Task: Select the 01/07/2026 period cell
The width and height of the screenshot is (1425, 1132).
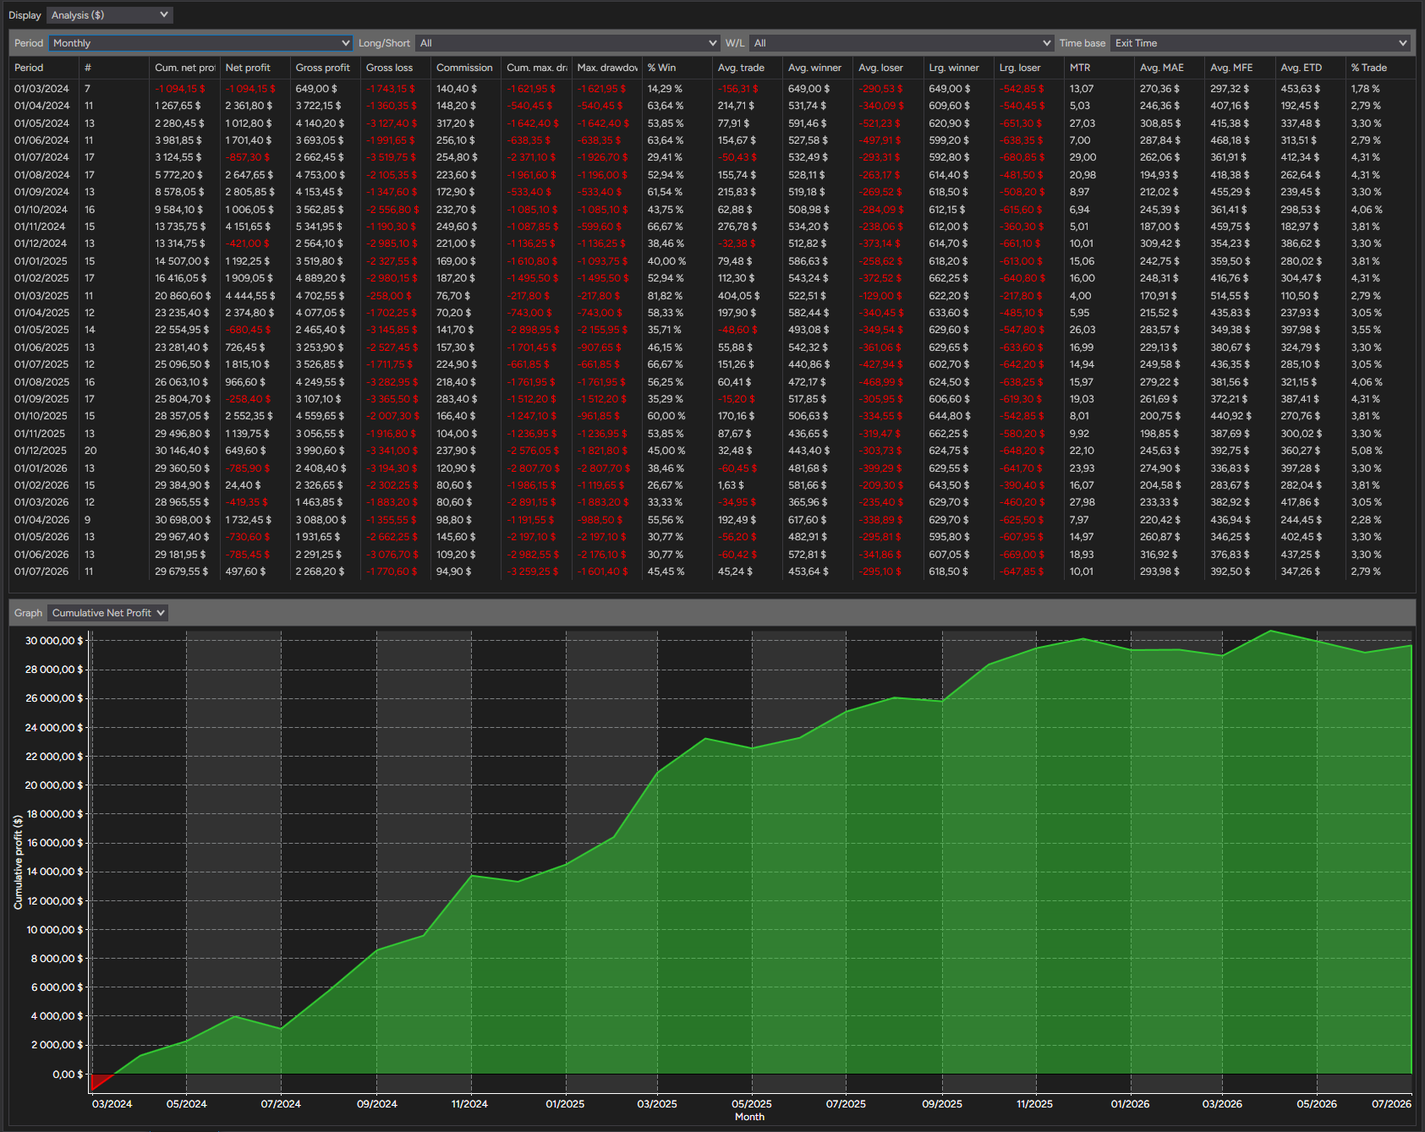Action: [41, 571]
